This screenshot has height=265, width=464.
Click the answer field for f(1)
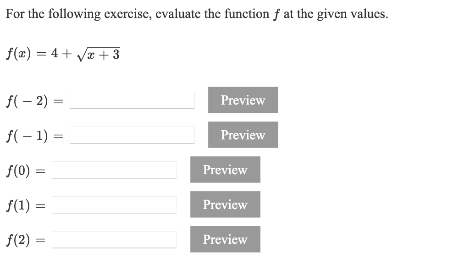pyautogui.click(x=114, y=205)
